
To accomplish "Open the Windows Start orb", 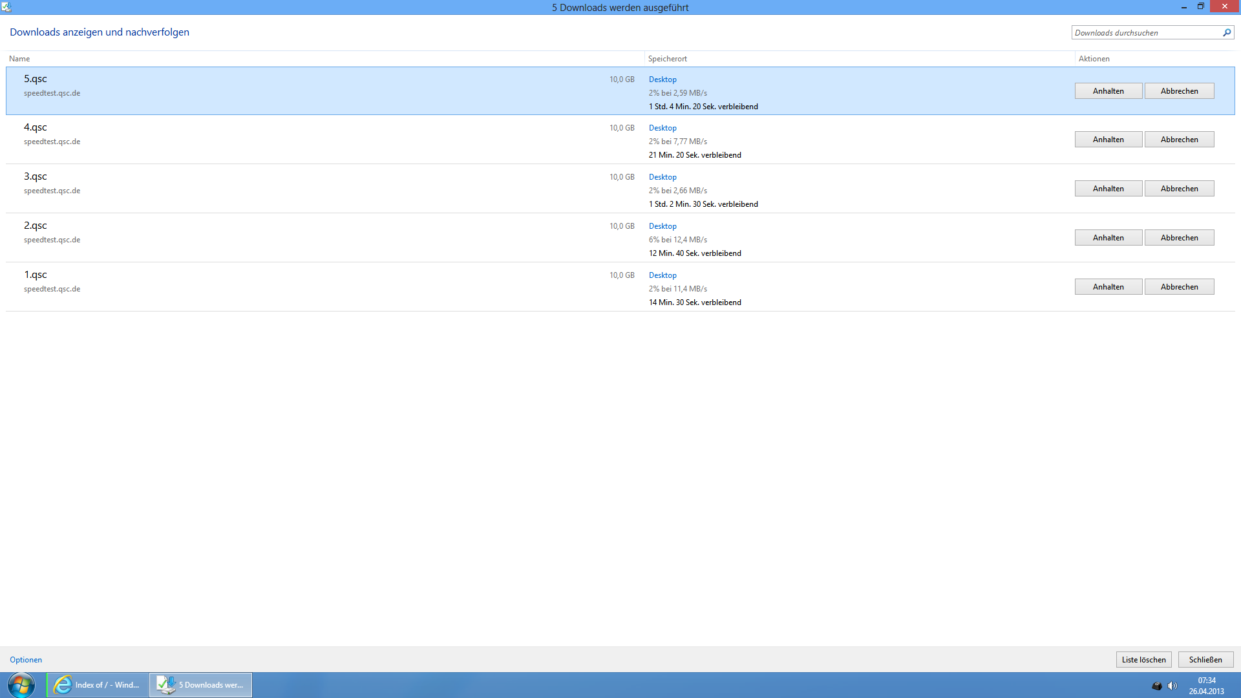I will click(21, 685).
